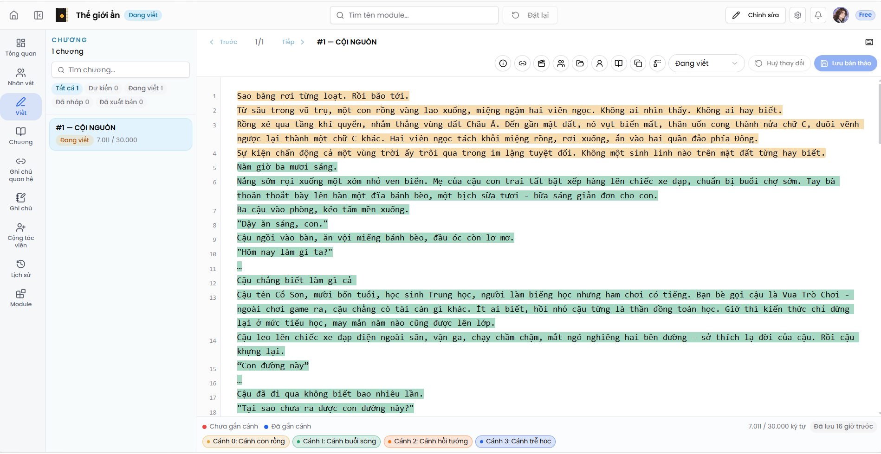Filter chapters by Đã nháp
Image resolution: width=881 pixels, height=454 pixels.
click(72, 102)
